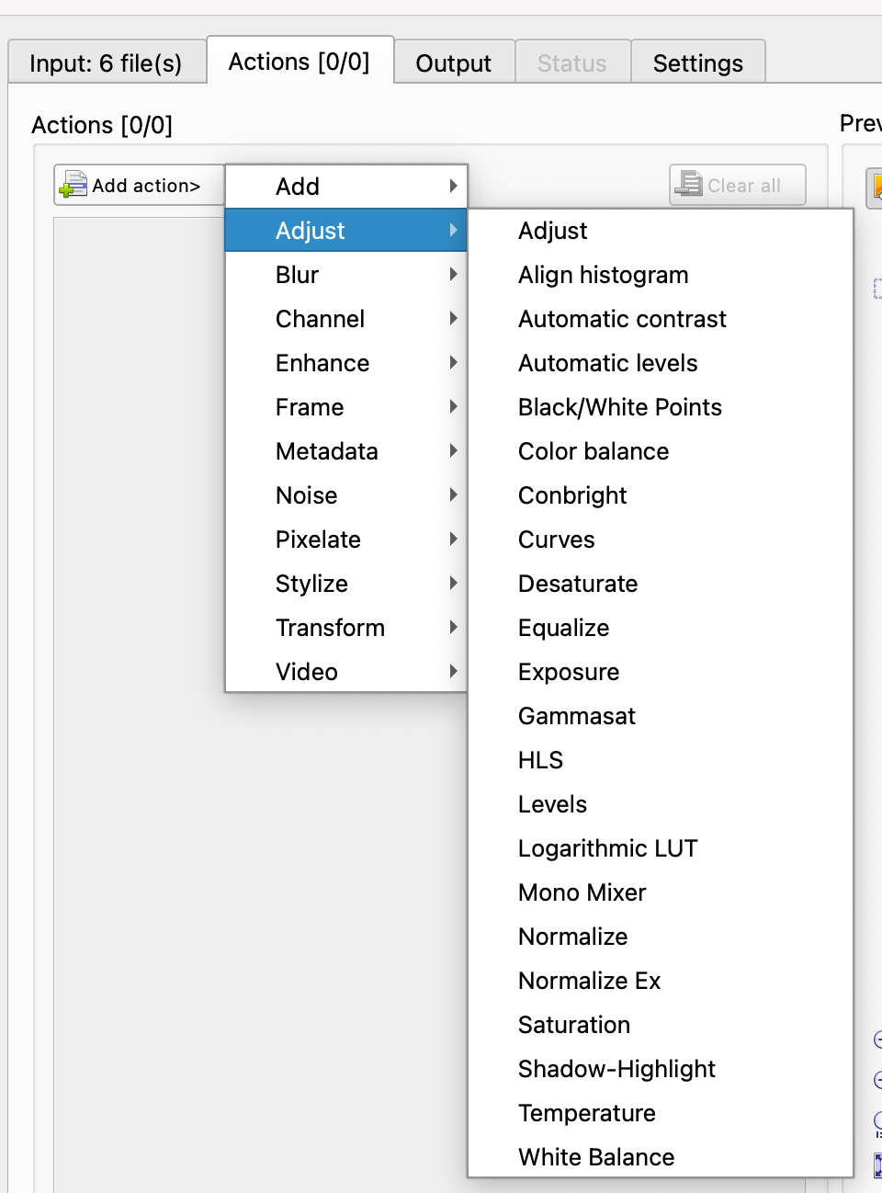Pick the White Balance action

click(596, 1157)
